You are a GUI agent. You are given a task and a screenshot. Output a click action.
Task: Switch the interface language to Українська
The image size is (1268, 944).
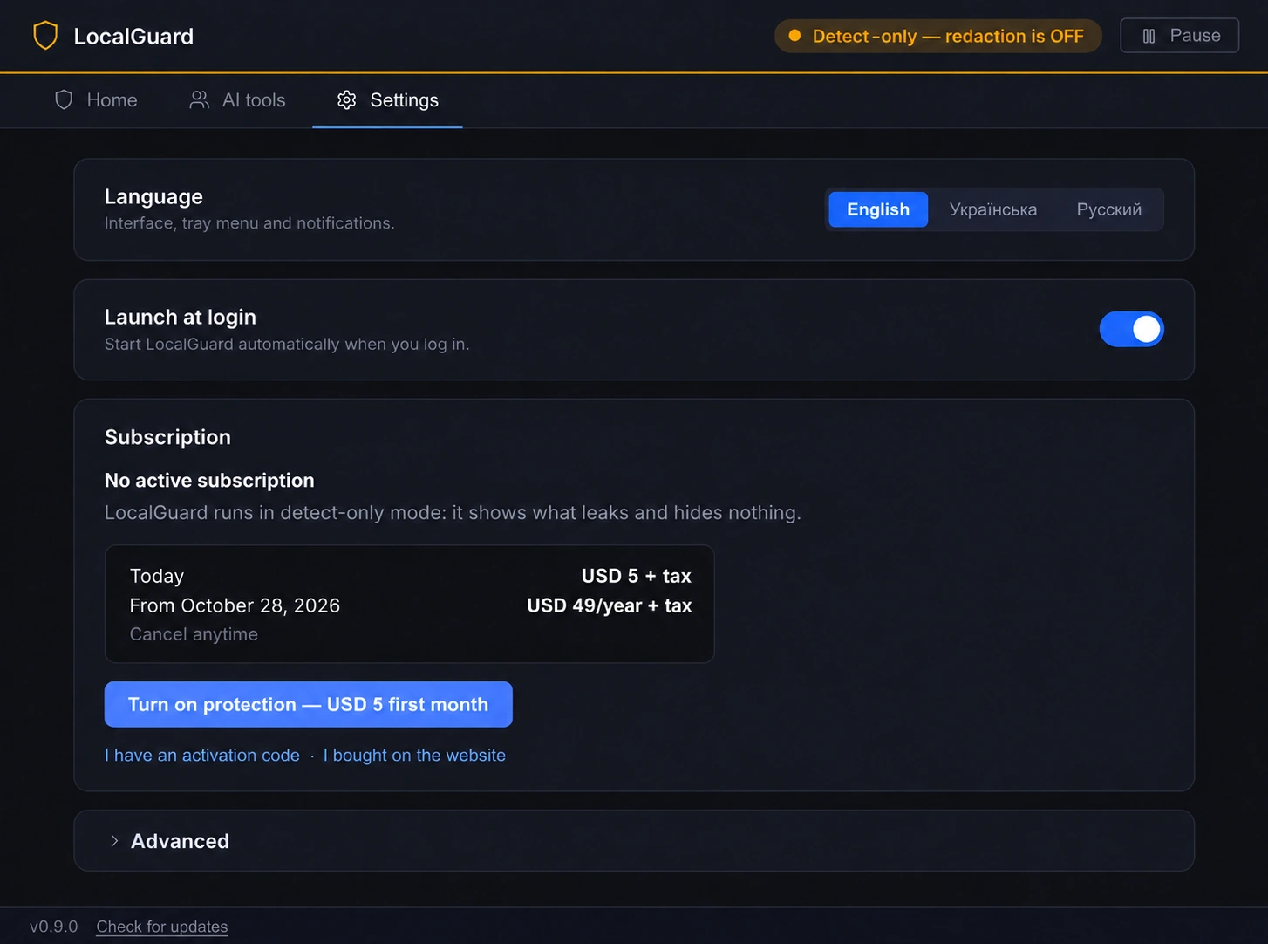pyautogui.click(x=993, y=209)
